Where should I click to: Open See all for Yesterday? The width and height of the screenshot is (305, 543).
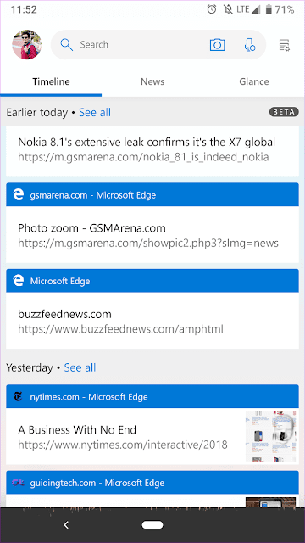(80, 367)
